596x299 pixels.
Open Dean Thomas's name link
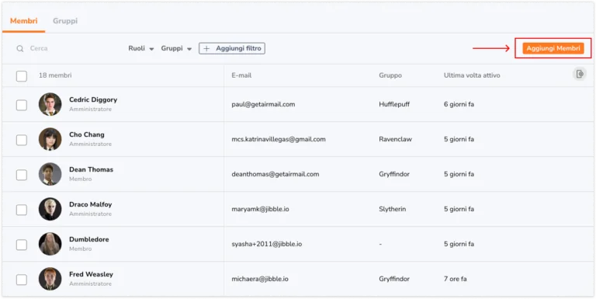[92, 169]
